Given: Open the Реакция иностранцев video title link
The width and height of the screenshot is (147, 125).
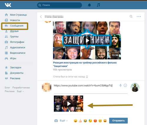Looking at the screenshot, I should [85, 64].
